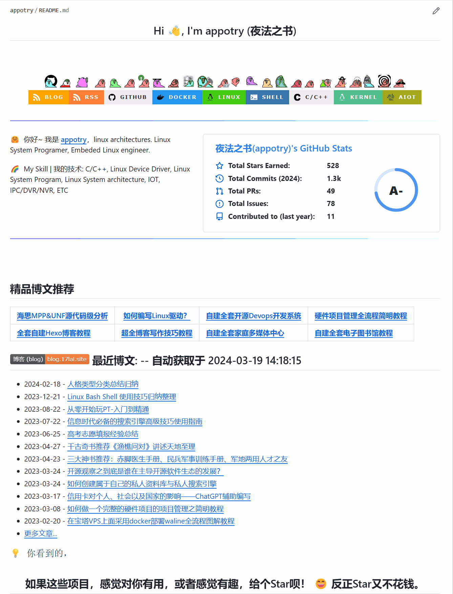
Task: Click the KERNEL badge
Action: coord(358,97)
